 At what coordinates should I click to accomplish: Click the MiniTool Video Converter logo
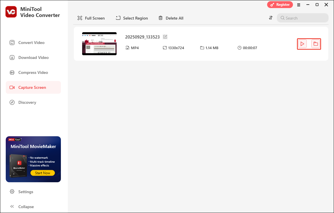[11, 12]
